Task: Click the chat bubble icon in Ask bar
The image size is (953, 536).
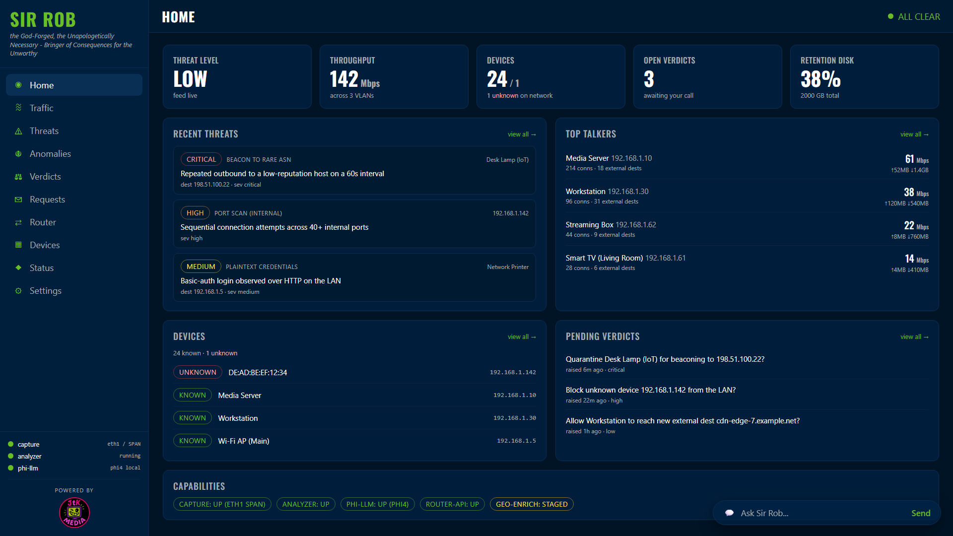Action: click(729, 513)
